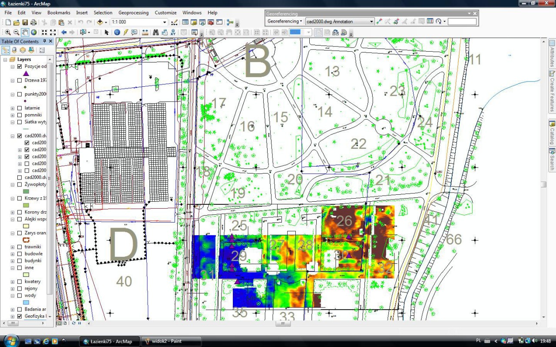
Task: Select the Hyperlink lightning tool
Action: point(126,32)
